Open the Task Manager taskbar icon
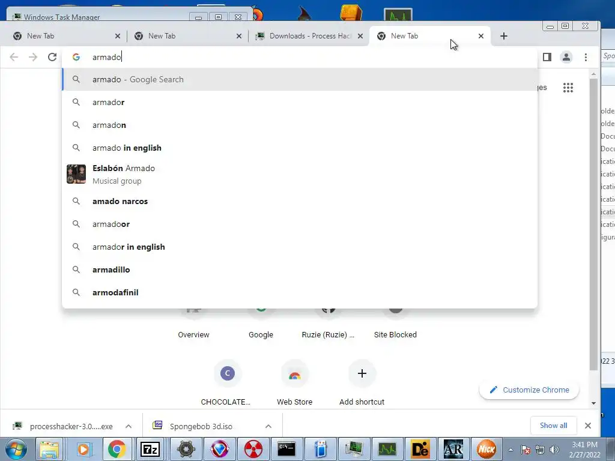This screenshot has width=615, height=461. pos(387,449)
